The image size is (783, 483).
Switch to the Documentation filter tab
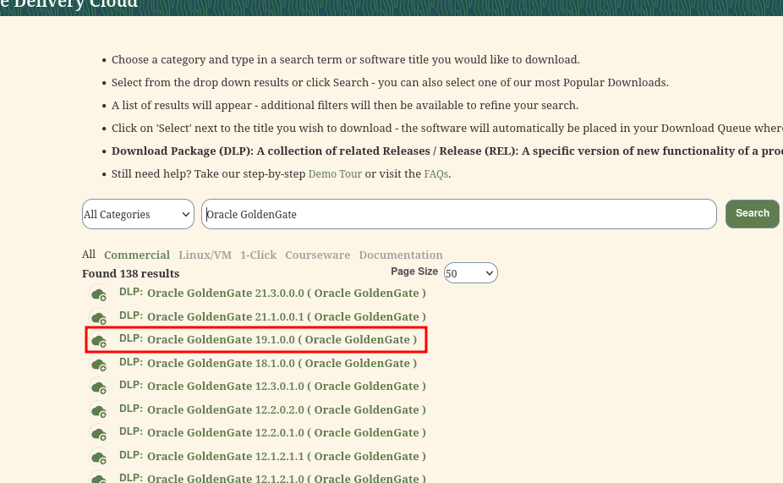[401, 255]
